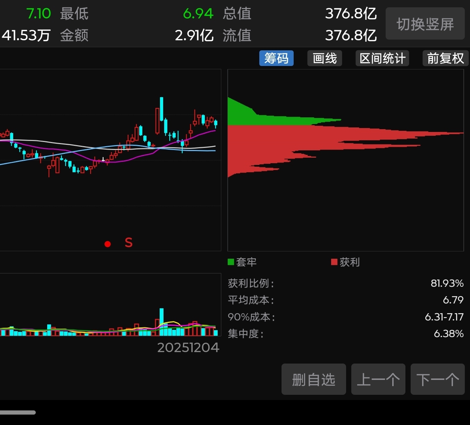Open the 画线 drawing tool
Viewport: 470px width, 425px height.
(x=325, y=58)
